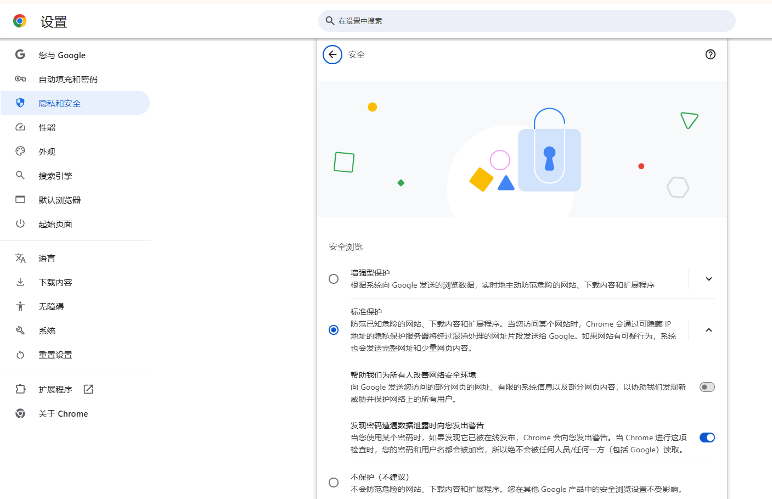Image resolution: width=772 pixels, height=499 pixels.
Task: Click the speedometer icon for 性能
Action: 20,127
